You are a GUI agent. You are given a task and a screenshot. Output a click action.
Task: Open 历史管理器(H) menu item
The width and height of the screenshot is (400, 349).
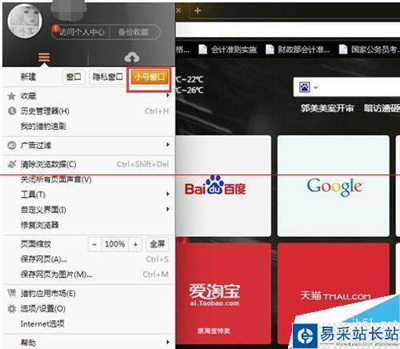point(88,110)
